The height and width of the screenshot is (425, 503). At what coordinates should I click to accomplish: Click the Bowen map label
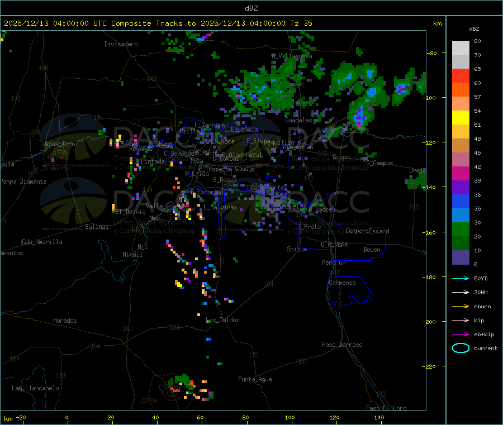372,250
